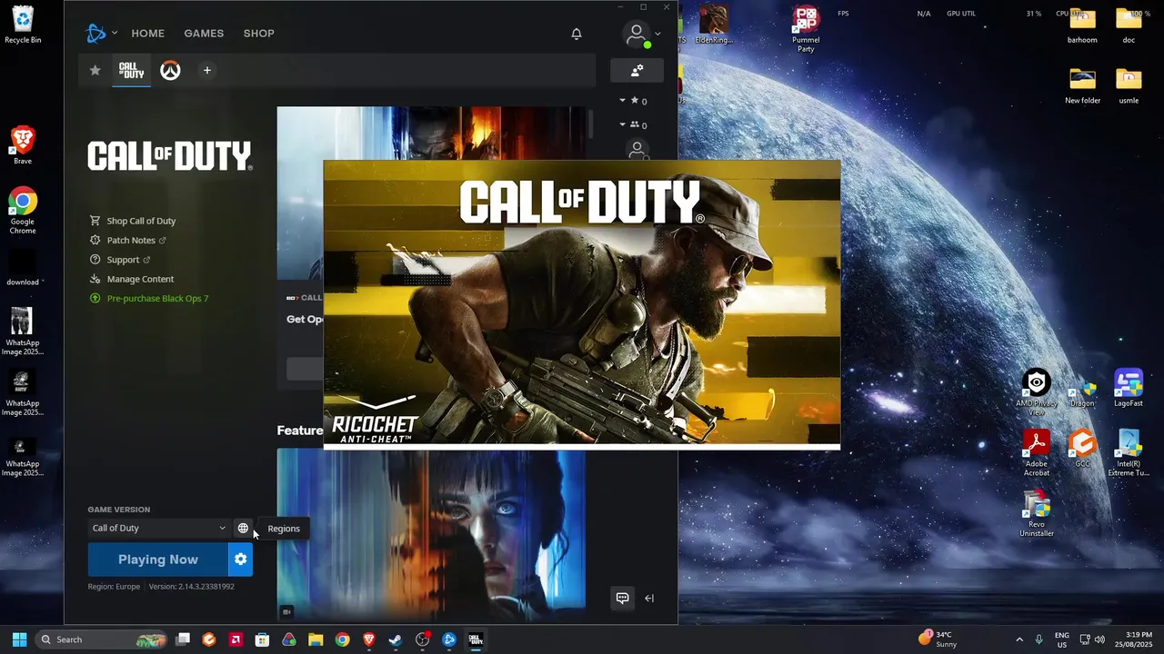Screen dimensions: 1164x654
Task: Open Recycle Bin on desktop
Action: pyautogui.click(x=23, y=25)
